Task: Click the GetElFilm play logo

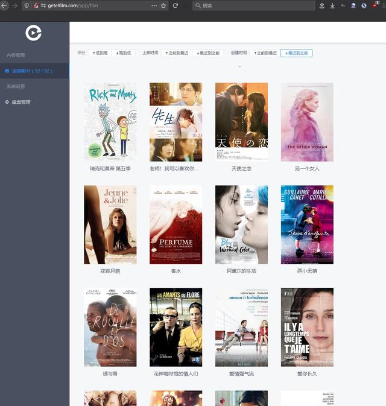Action: click(x=33, y=33)
